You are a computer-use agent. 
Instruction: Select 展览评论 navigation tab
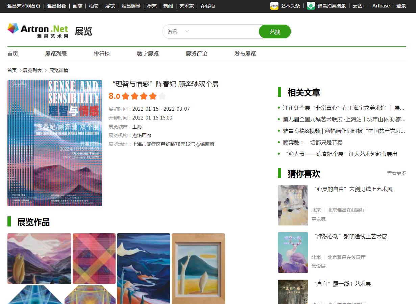coord(196,53)
